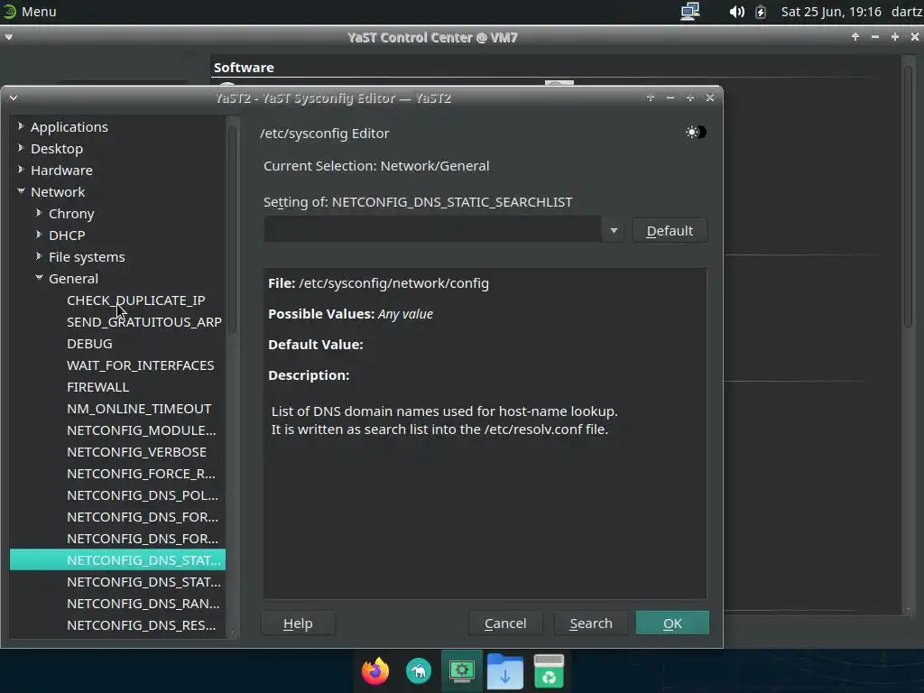
Task: Open the network status tray icon
Action: [690, 11]
